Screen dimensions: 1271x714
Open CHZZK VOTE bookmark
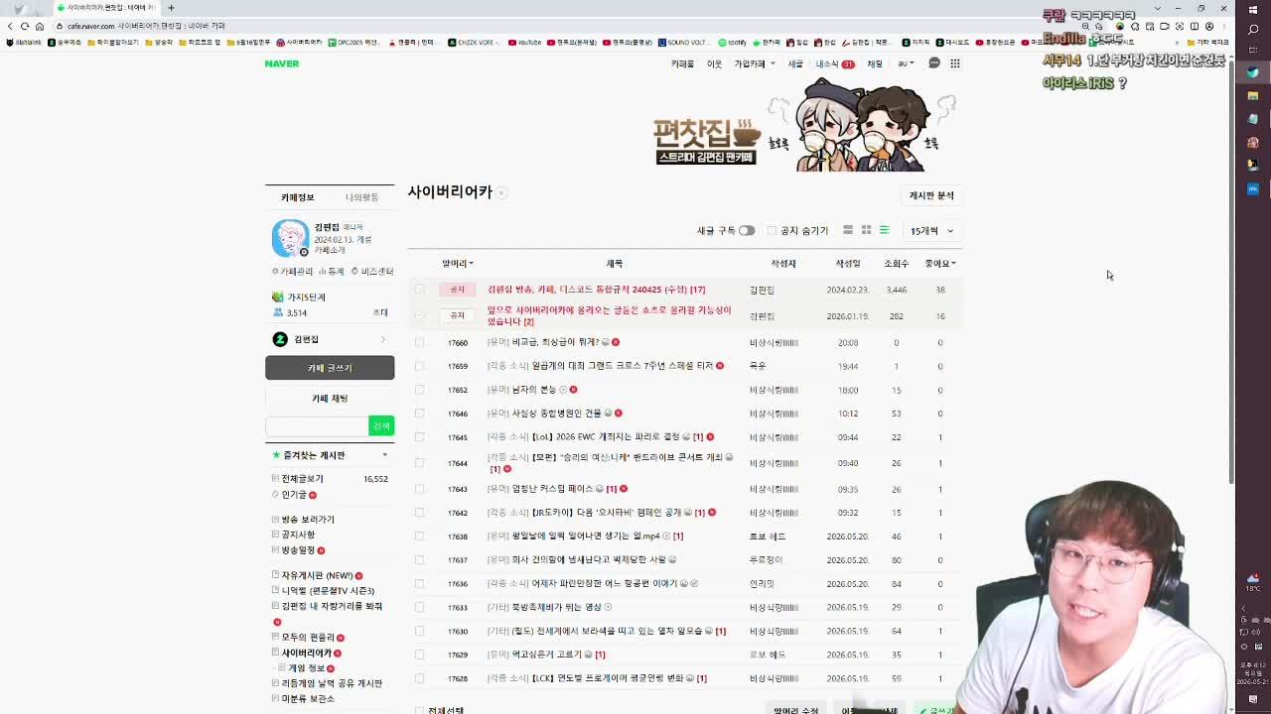coord(475,43)
